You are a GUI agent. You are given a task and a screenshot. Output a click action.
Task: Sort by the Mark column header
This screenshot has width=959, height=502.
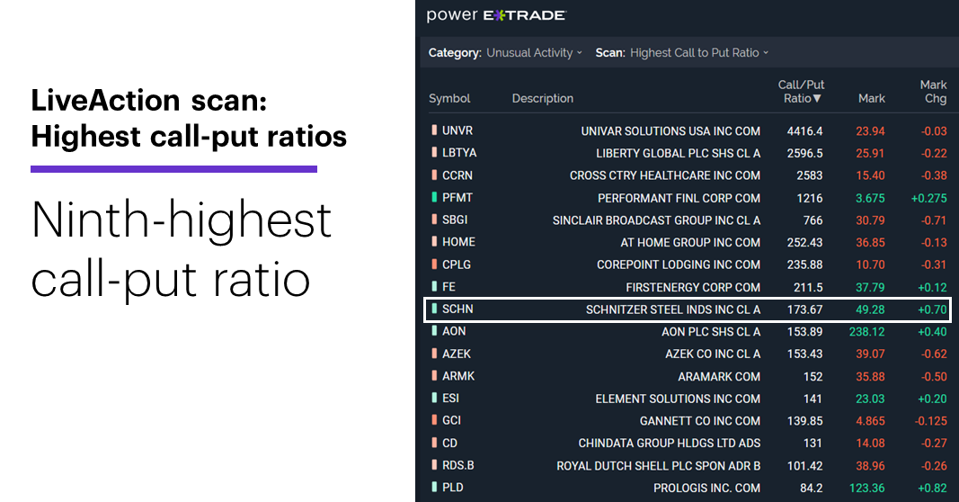click(872, 99)
